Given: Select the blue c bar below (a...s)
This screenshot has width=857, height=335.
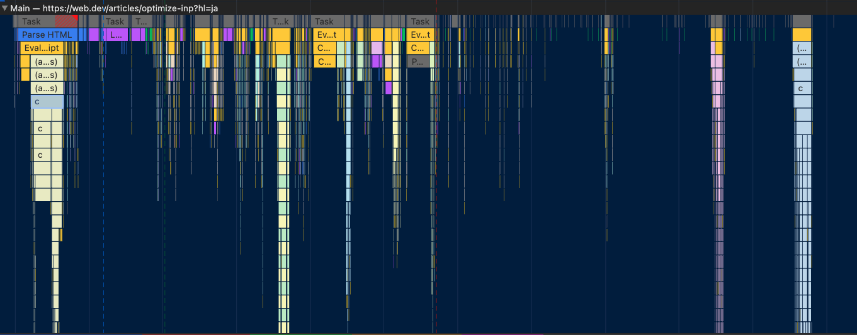Looking at the screenshot, I should (47, 101).
